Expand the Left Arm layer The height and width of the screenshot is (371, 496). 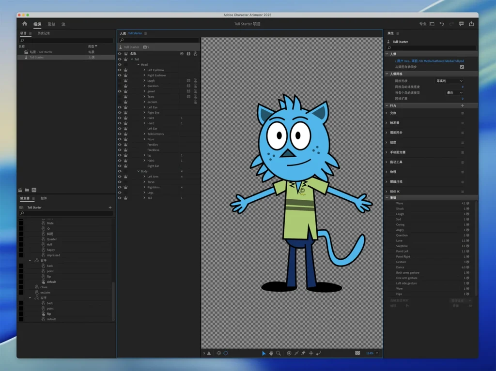click(x=144, y=177)
